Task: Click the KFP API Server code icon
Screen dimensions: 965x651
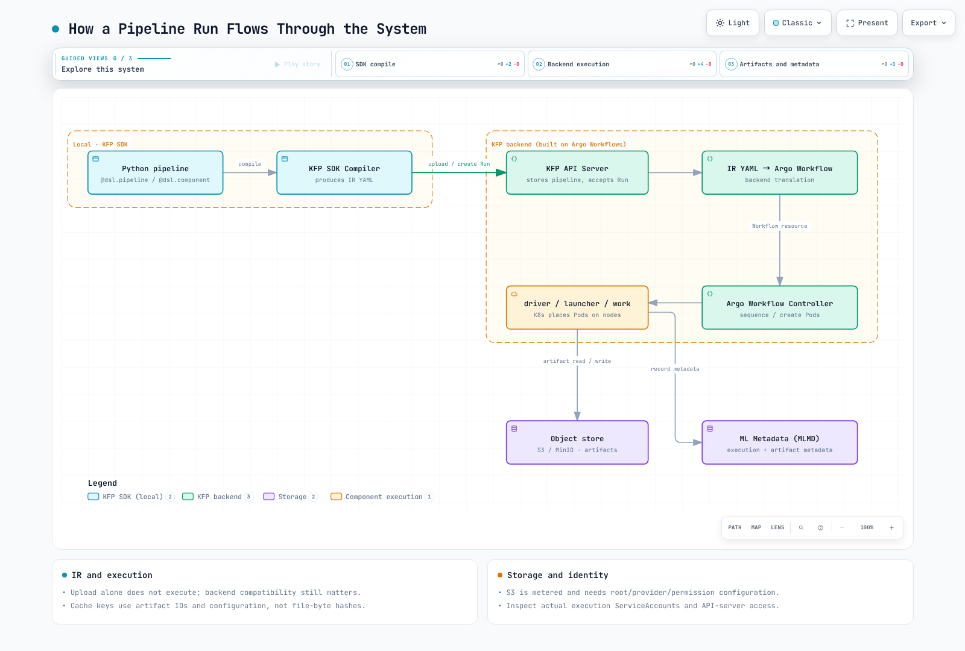Action: point(514,159)
